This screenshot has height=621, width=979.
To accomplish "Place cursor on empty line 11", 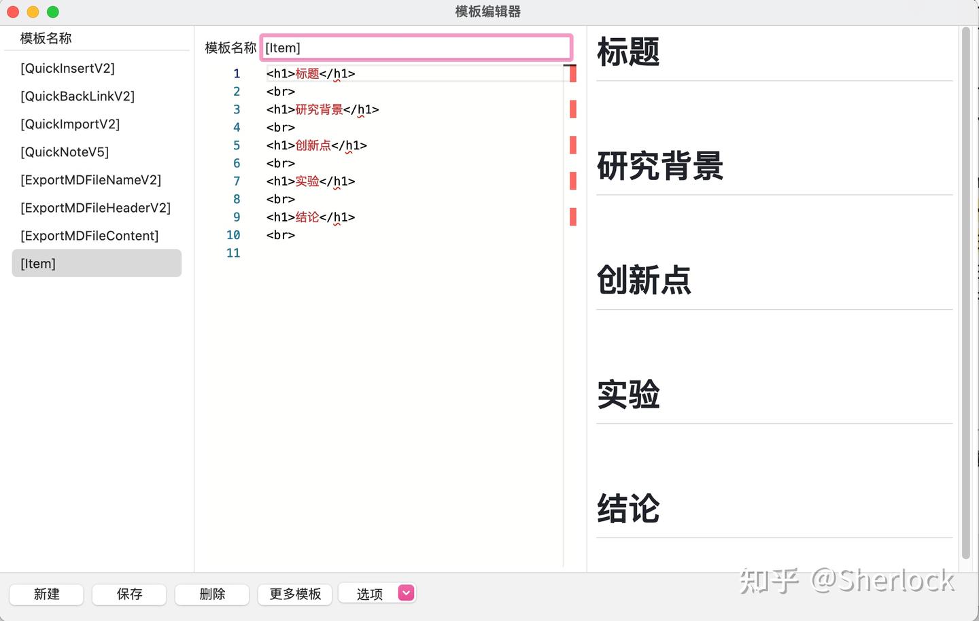I will [413, 253].
